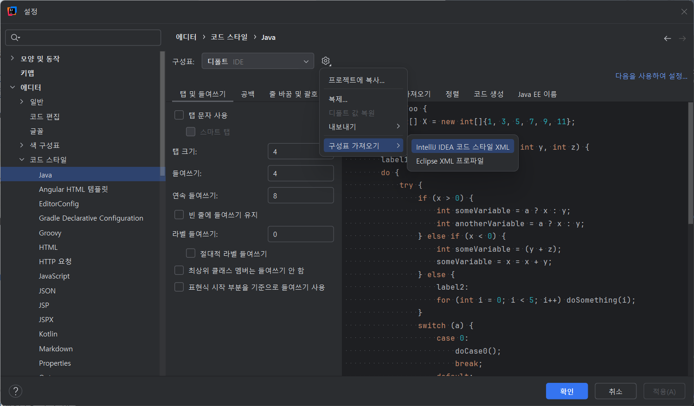Collapse the '에디터' tree node
The width and height of the screenshot is (694, 406).
coord(13,87)
